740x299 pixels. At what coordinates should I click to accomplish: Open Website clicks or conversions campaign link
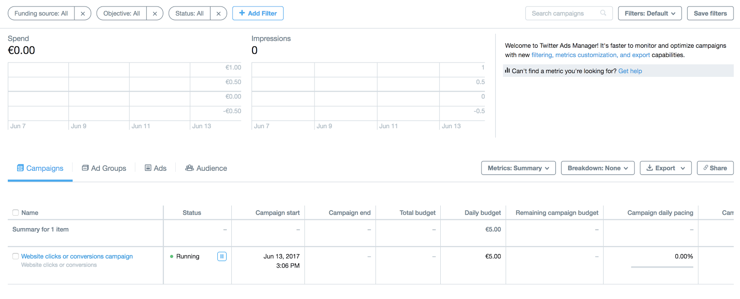(77, 256)
